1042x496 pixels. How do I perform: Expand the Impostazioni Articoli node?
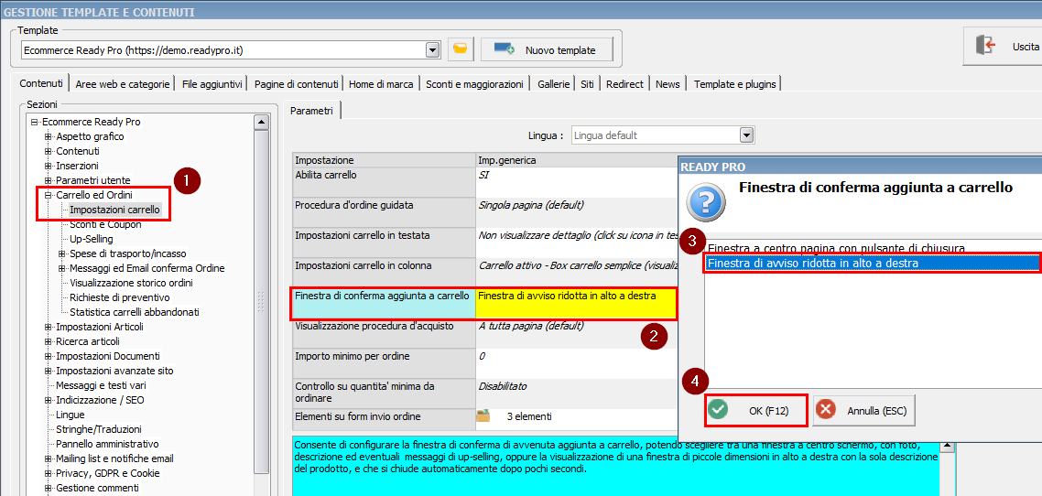click(48, 327)
